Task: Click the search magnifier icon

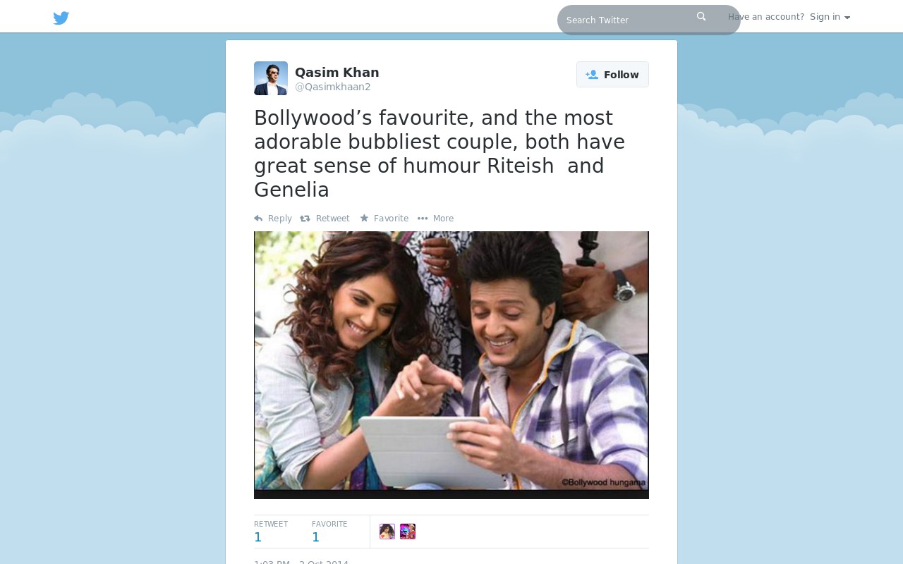Action: pos(701,16)
